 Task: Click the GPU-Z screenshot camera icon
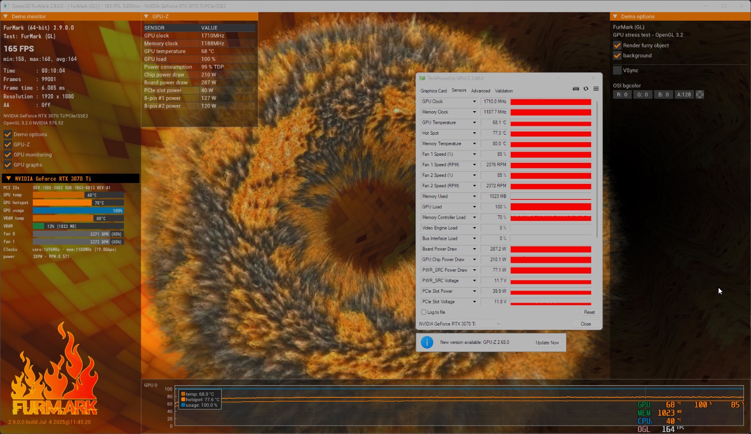click(x=575, y=89)
